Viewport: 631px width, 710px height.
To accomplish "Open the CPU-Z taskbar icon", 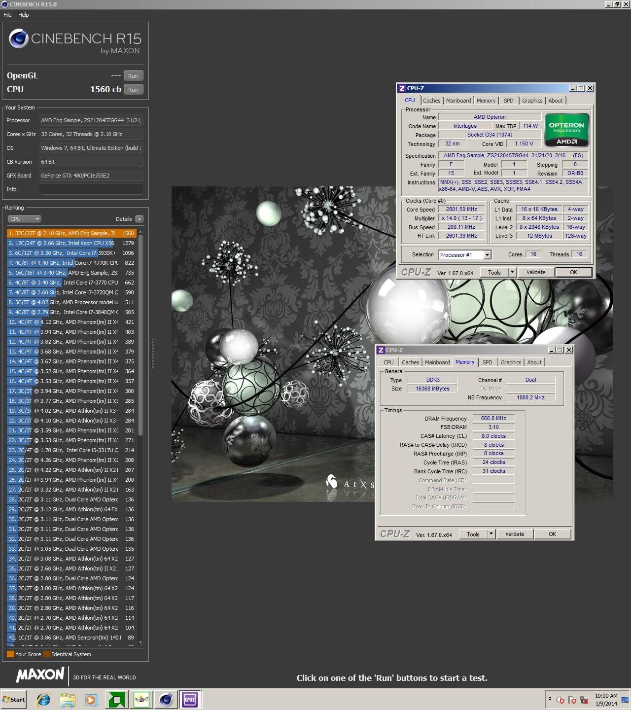I will pos(190,699).
